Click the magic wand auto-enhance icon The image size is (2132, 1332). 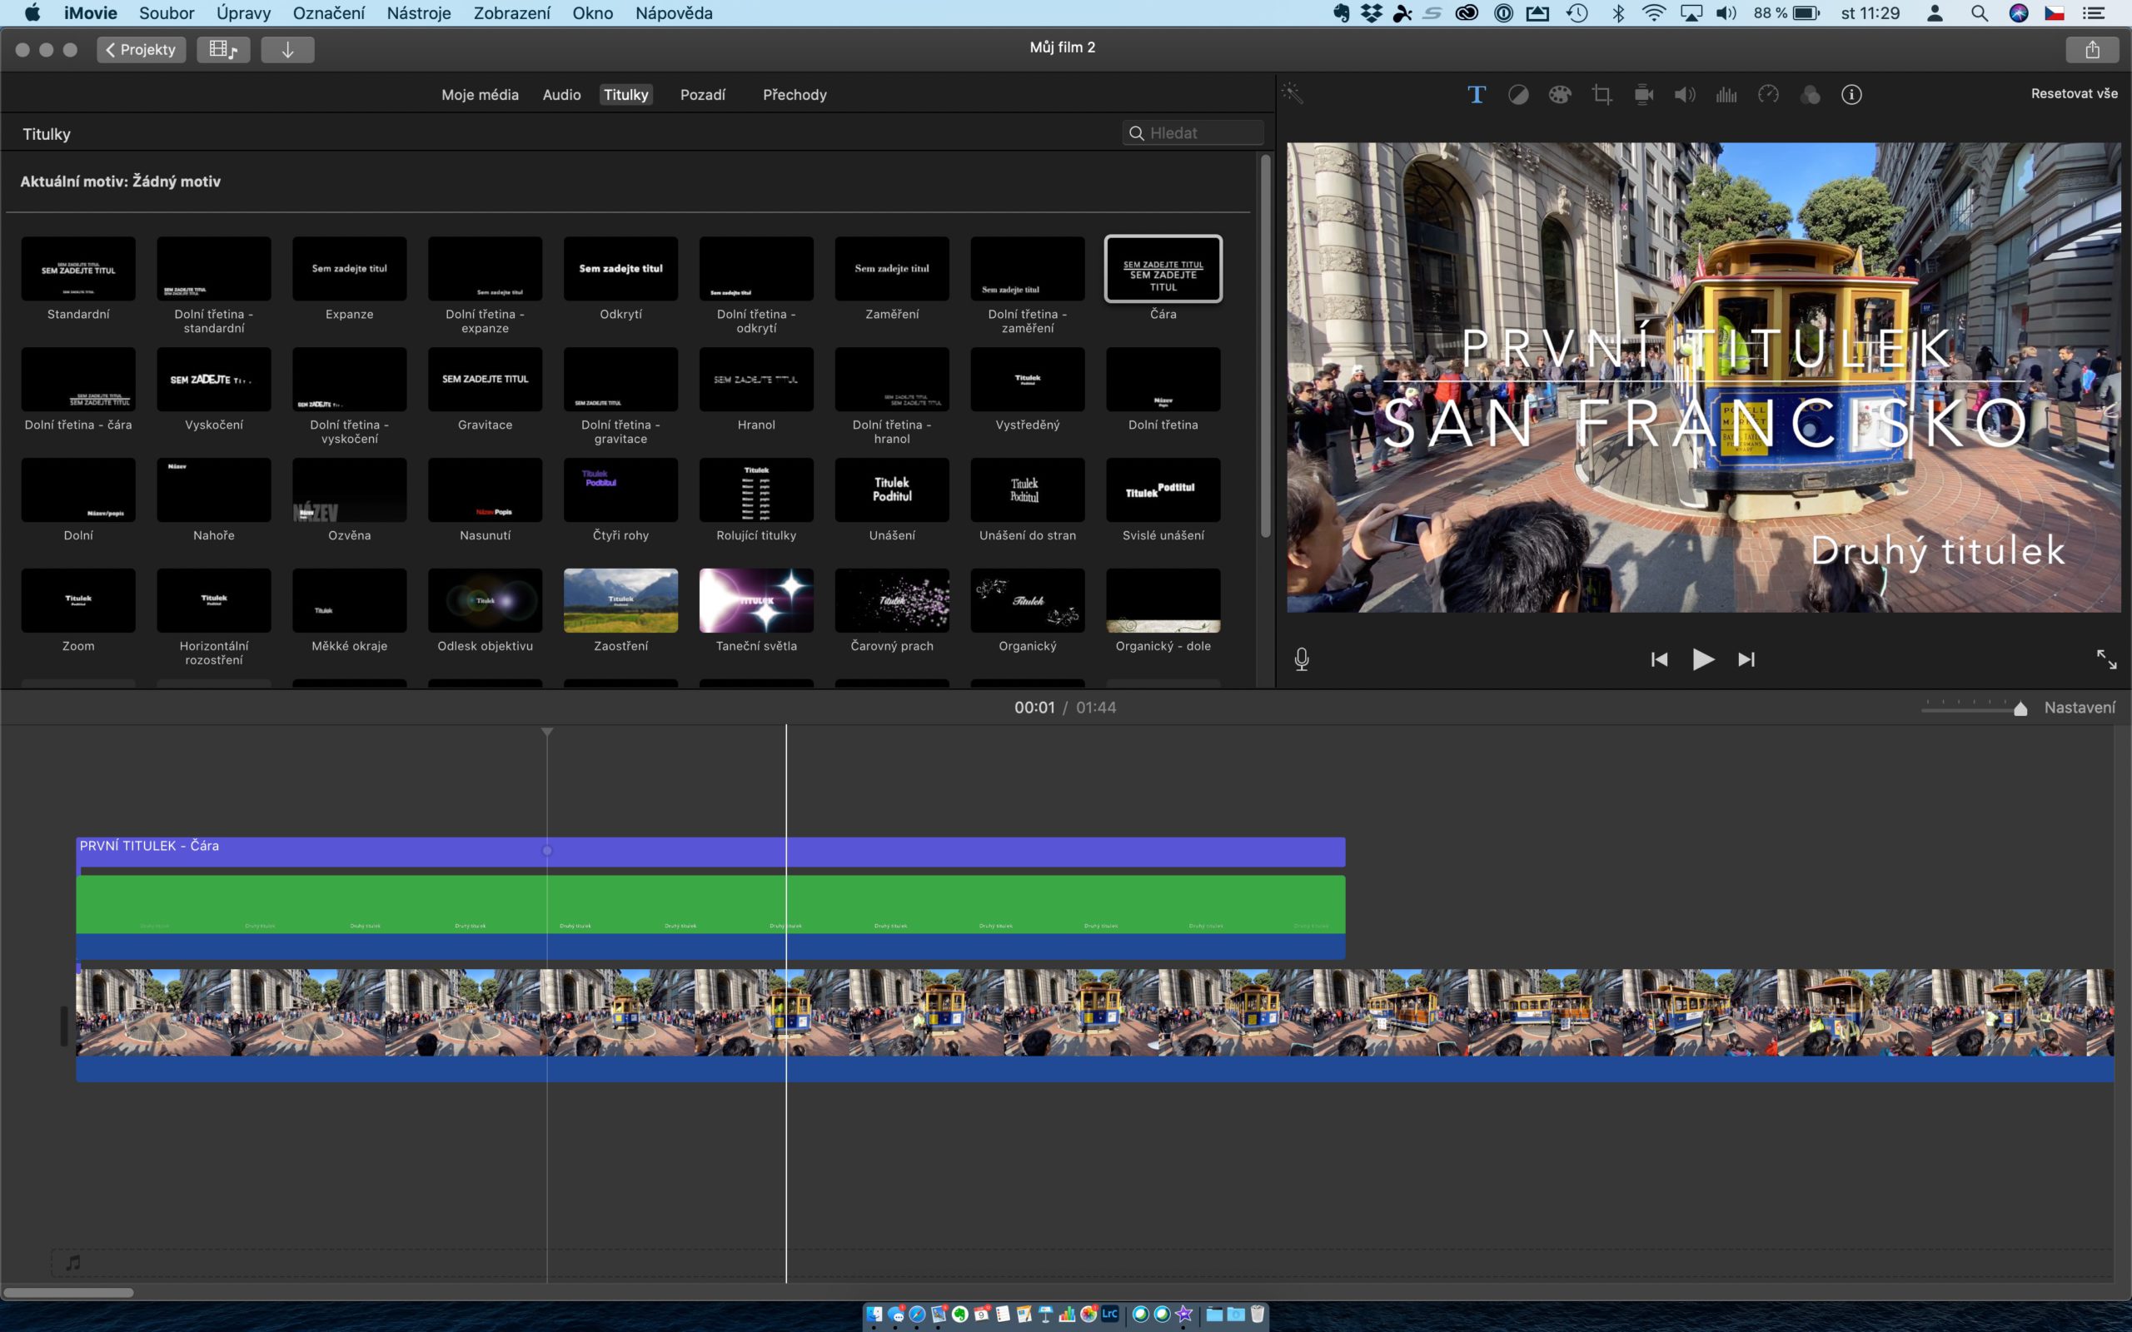[x=1293, y=93]
